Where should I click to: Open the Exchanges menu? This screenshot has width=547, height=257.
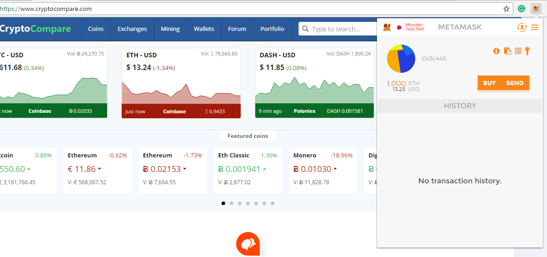coord(132,29)
